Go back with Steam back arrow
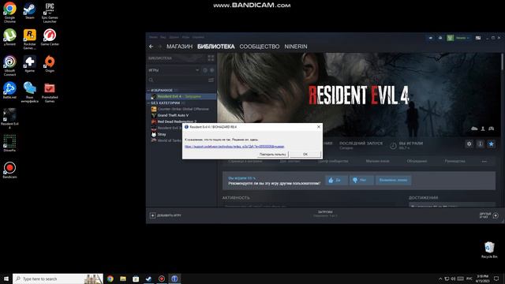 151,47
